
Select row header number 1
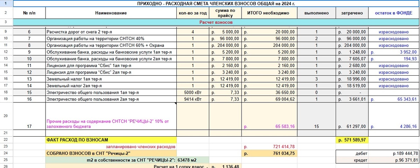6,3
